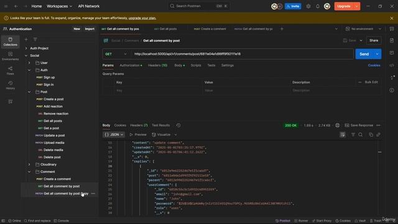398x224 pixels.
Task: Open three-dots menu for response options
Action: coord(379,125)
